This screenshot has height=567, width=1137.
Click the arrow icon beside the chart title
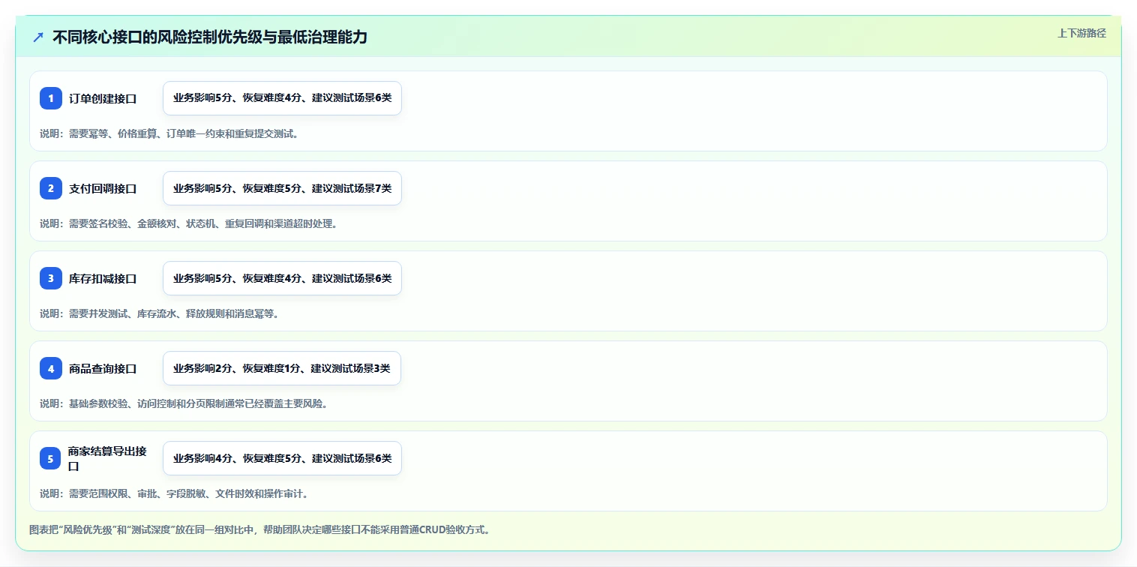tap(38, 37)
